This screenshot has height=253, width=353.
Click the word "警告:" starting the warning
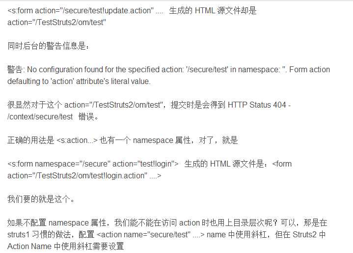pos(16,70)
